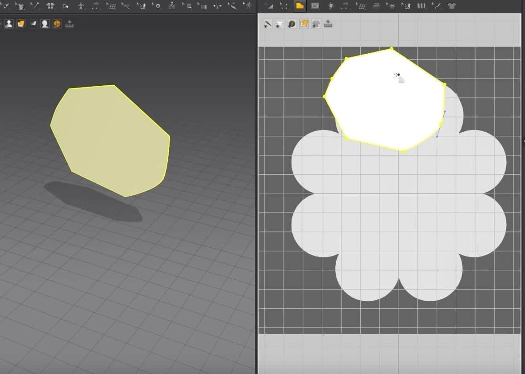
Task: Select the Zipper tool in 3D toolbar
Action: tap(172, 6)
